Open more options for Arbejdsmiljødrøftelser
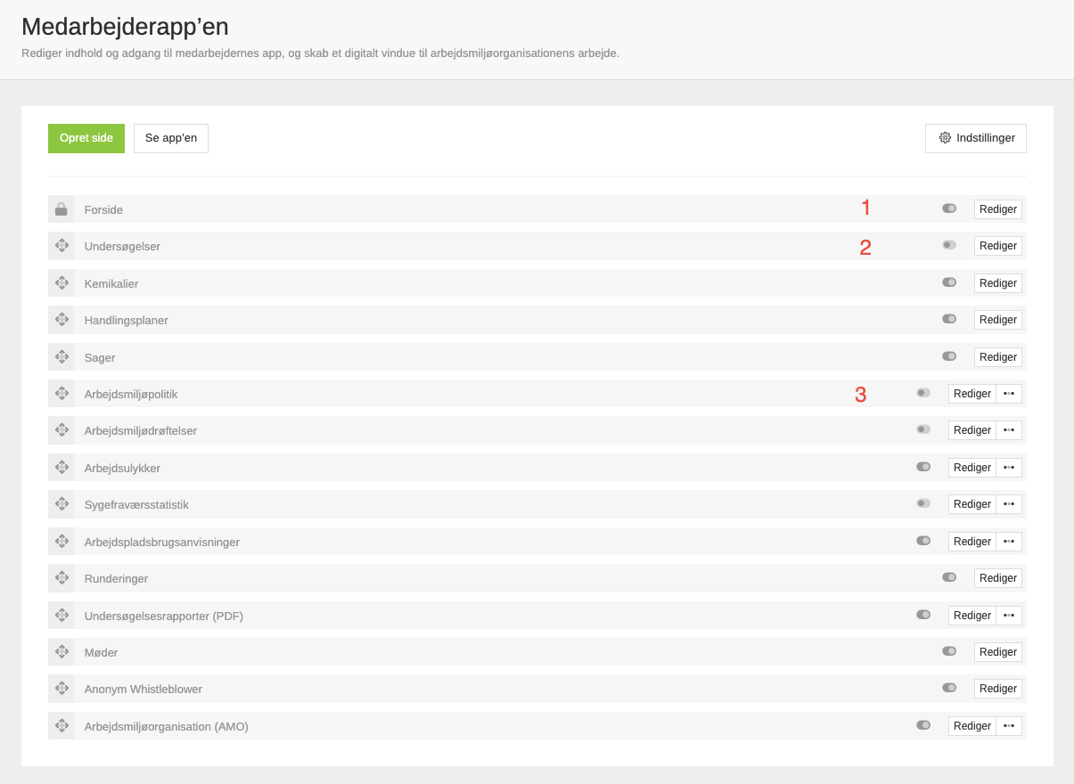This screenshot has width=1074, height=784. [x=1009, y=430]
